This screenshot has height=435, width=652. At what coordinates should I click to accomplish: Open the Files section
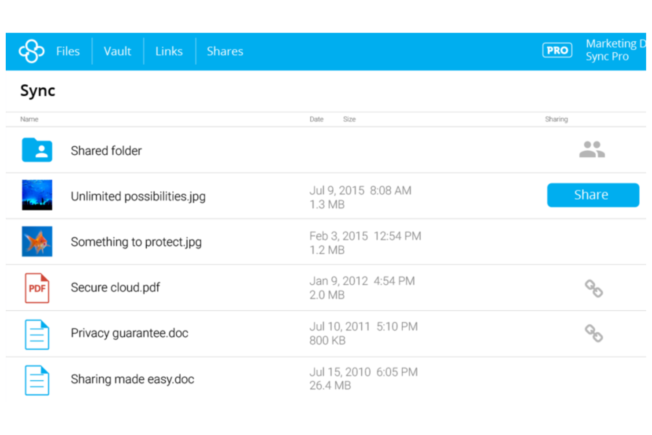click(68, 51)
